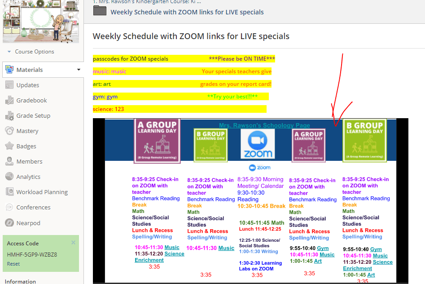Open Updates via its sidebar icon
425x284 pixels.
(x=9, y=85)
